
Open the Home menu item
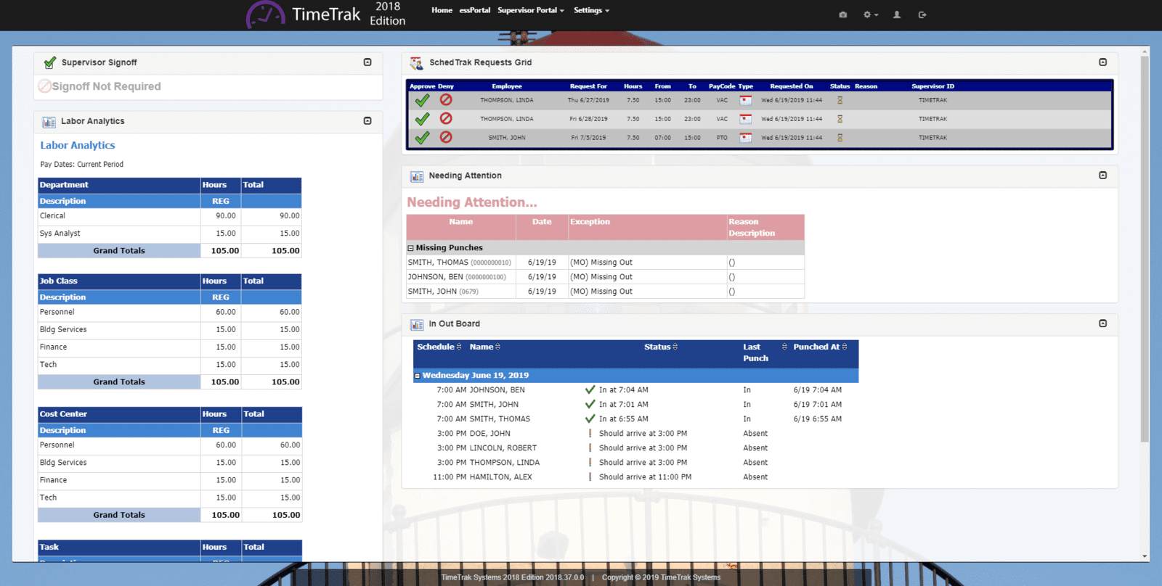442,10
